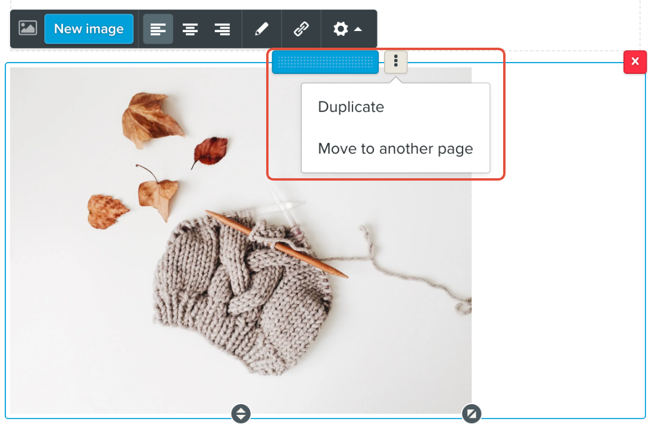Click the blue dotted drag handle
The image size is (655, 425).
pyautogui.click(x=325, y=62)
